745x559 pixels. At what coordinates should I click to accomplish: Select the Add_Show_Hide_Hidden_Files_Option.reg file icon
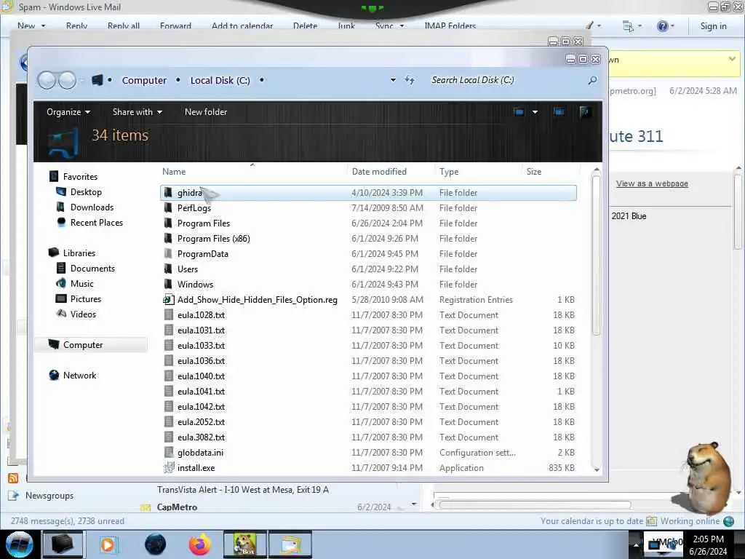pos(168,299)
